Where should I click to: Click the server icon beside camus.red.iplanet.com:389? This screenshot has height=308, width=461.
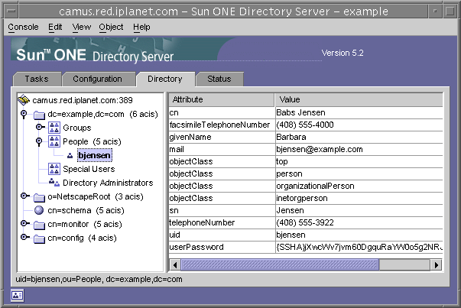tap(23, 100)
